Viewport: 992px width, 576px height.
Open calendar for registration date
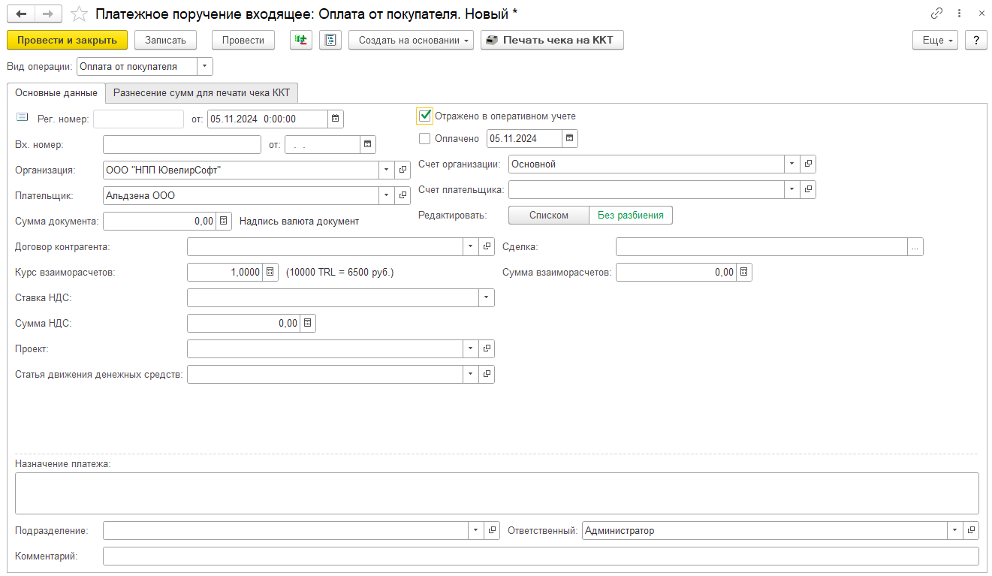pos(336,119)
